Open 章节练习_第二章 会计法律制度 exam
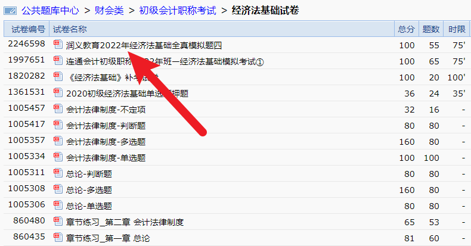Screen dimensions: 471x246 click(x=125, y=223)
